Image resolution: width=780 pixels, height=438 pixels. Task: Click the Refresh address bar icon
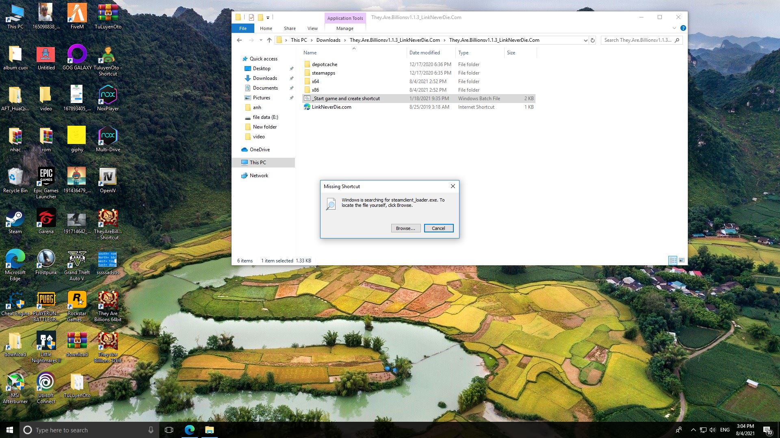(x=593, y=40)
